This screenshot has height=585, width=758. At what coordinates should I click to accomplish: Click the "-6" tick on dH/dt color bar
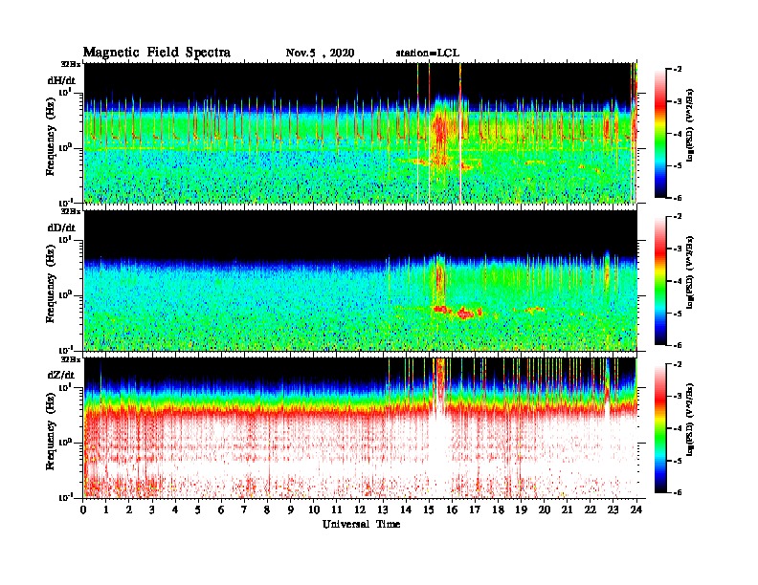tap(678, 198)
